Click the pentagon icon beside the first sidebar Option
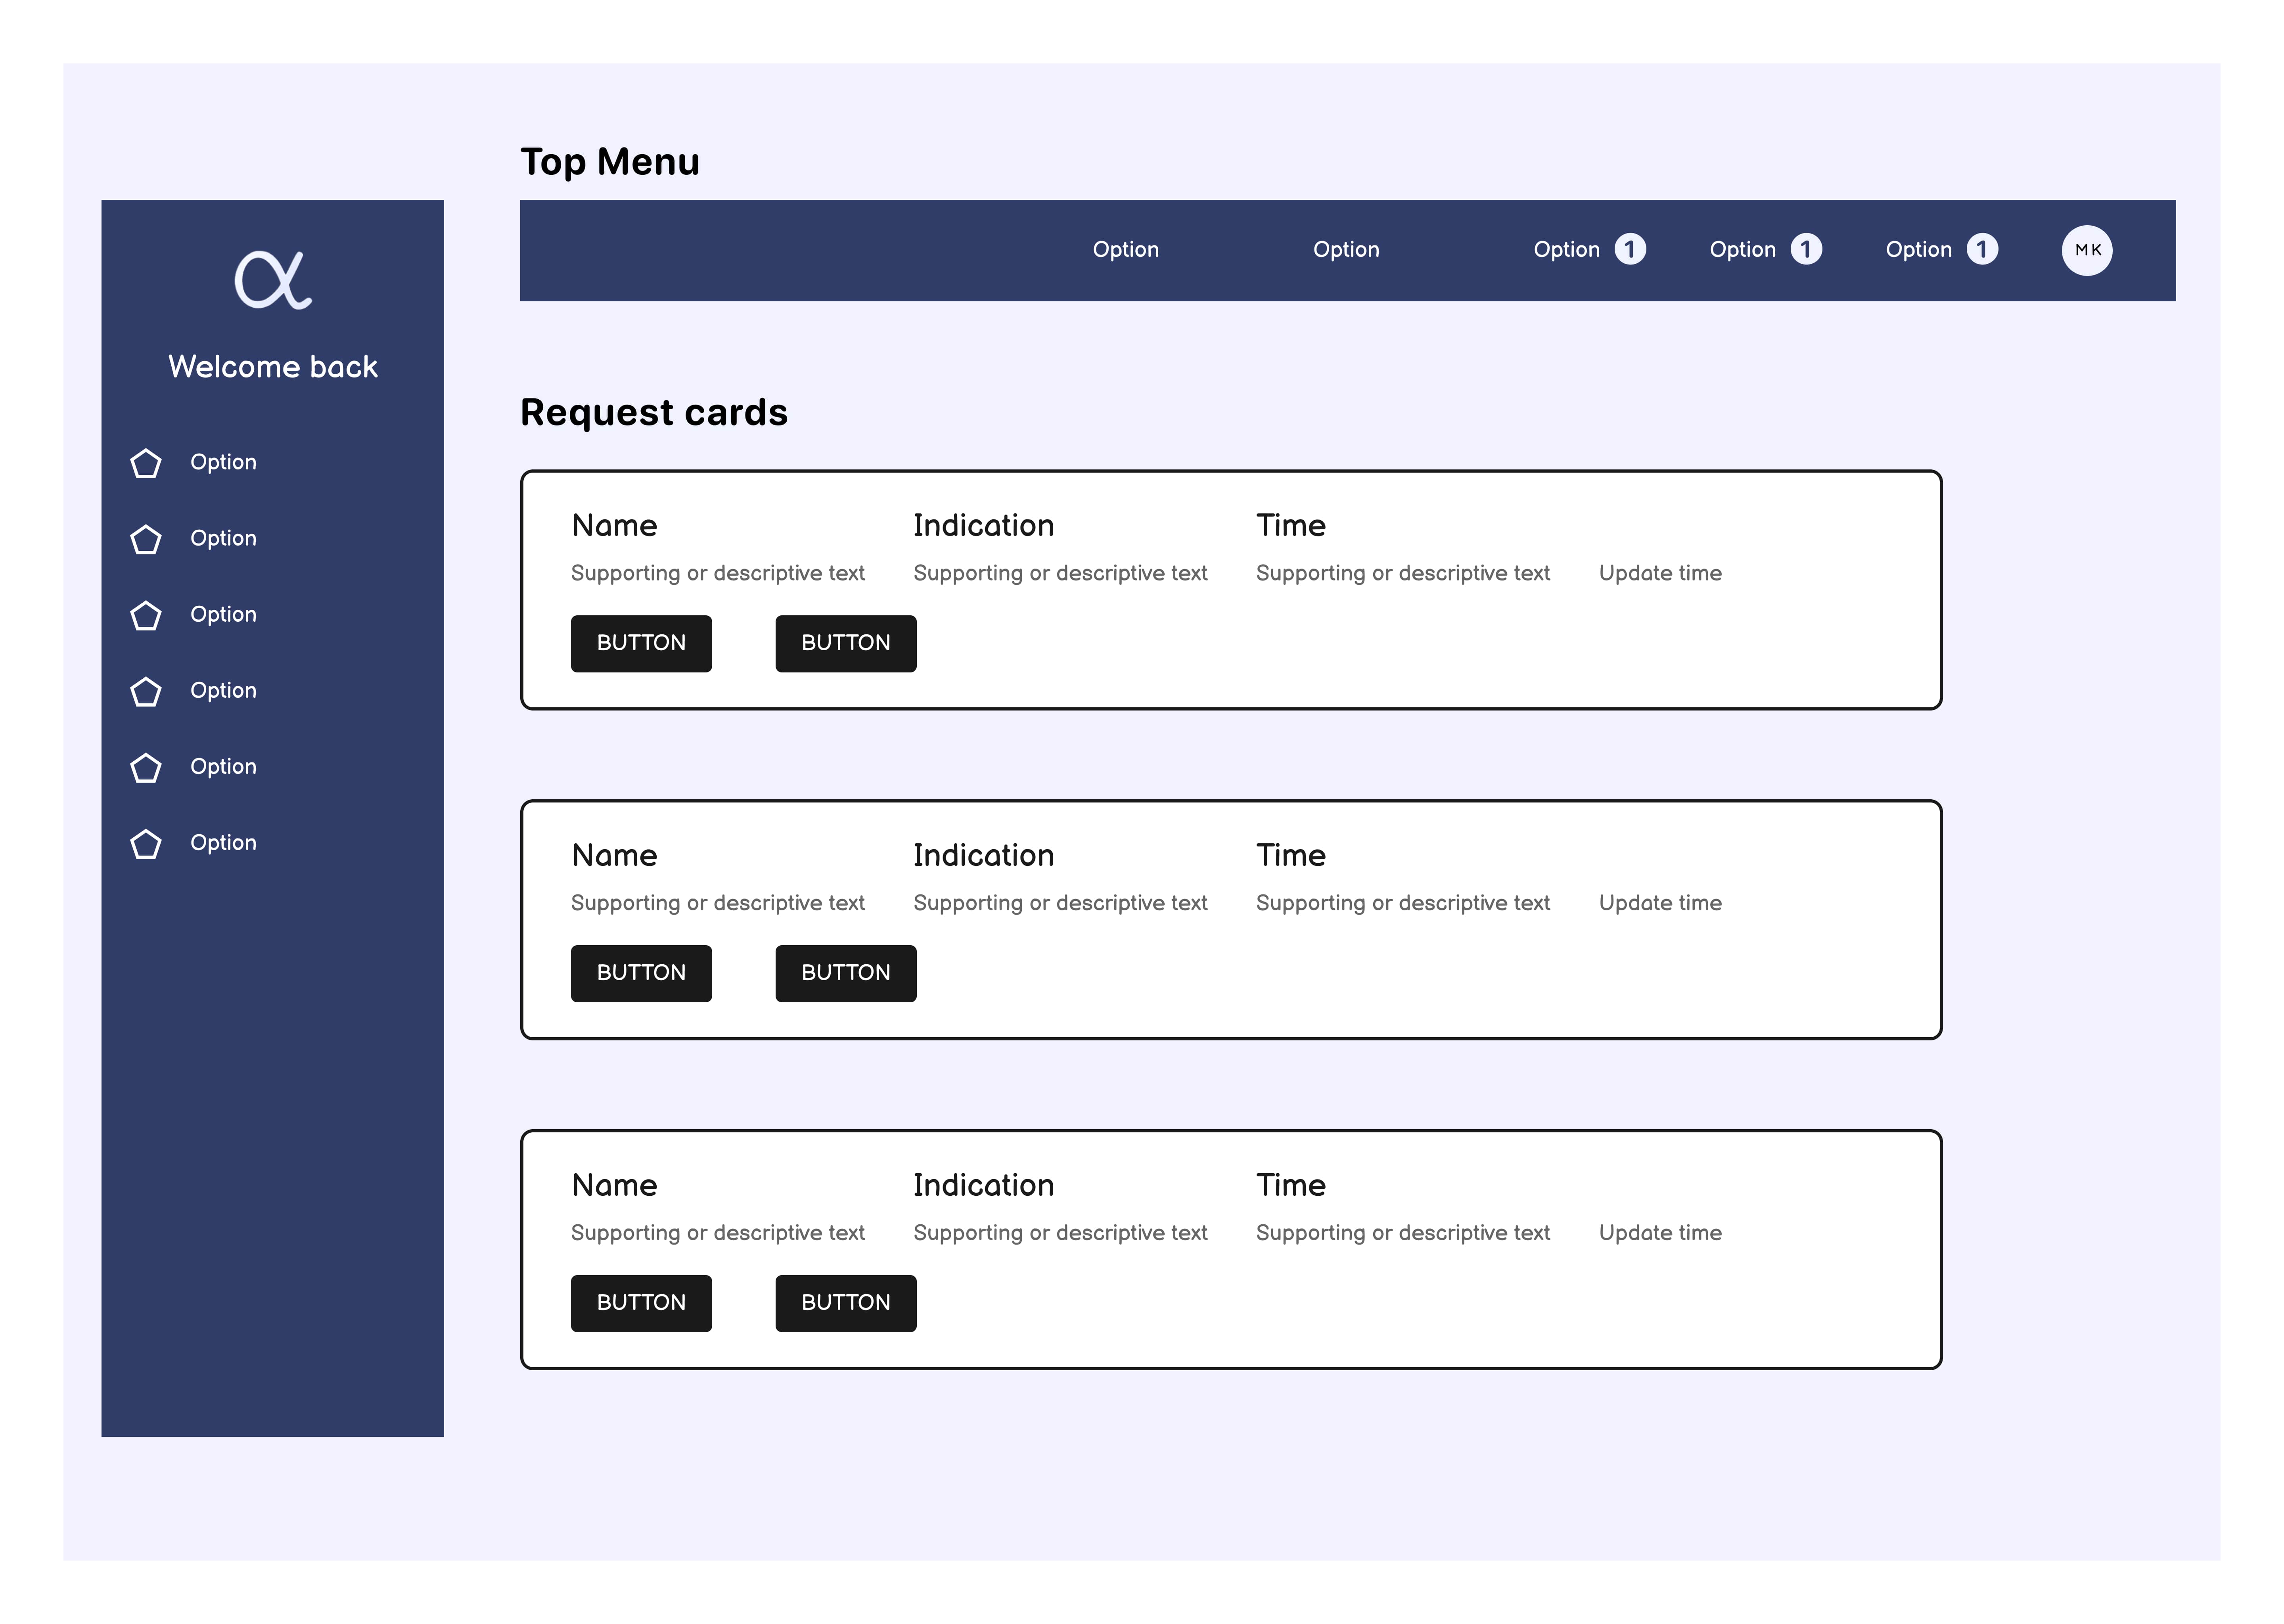The height and width of the screenshot is (1624, 2284). pyautogui.click(x=146, y=463)
